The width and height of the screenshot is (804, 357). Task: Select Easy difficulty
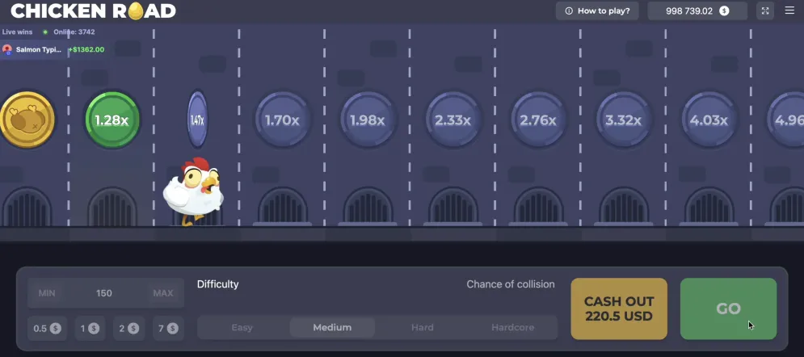pyautogui.click(x=242, y=327)
